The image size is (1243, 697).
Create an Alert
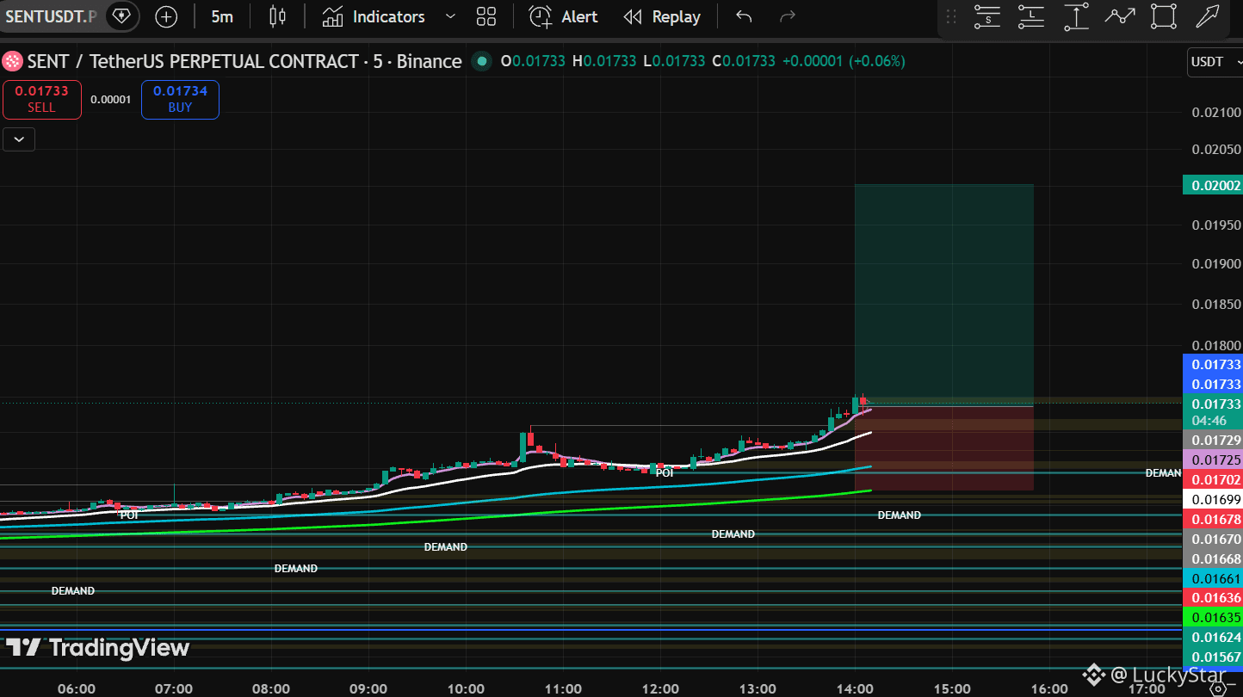[x=563, y=16]
